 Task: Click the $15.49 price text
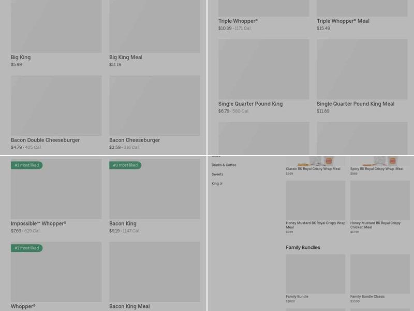[323, 29]
